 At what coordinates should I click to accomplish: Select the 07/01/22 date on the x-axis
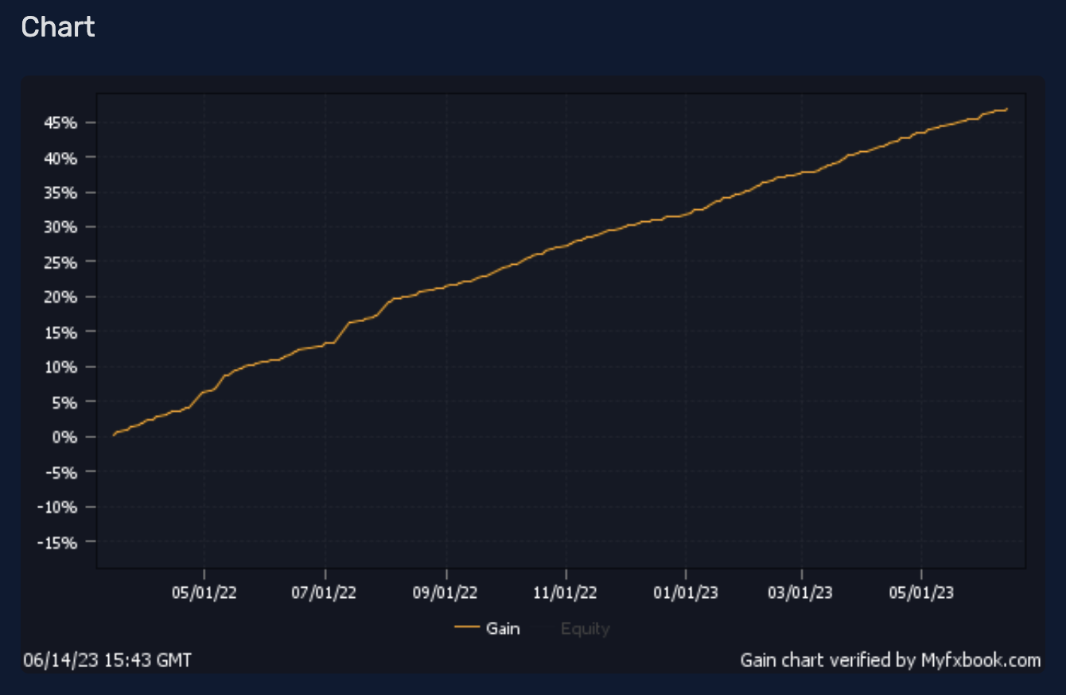[325, 592]
